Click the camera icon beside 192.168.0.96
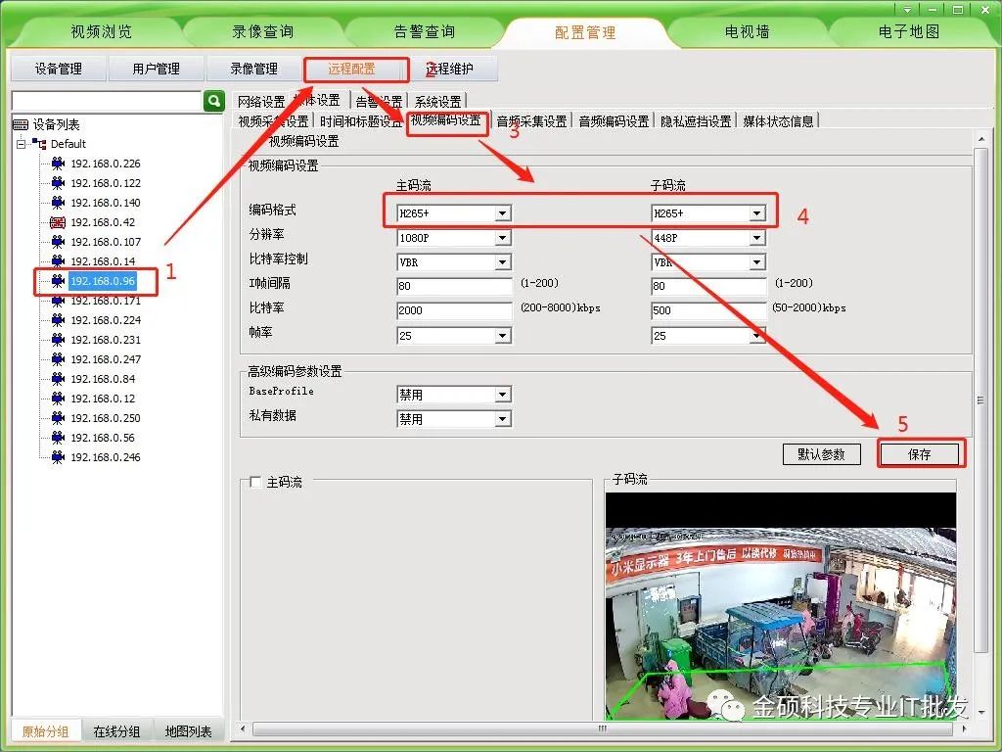This screenshot has height=752, width=1002. pyautogui.click(x=57, y=281)
